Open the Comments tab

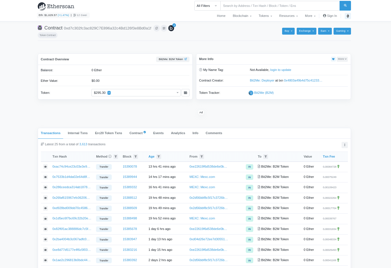coord(214,133)
